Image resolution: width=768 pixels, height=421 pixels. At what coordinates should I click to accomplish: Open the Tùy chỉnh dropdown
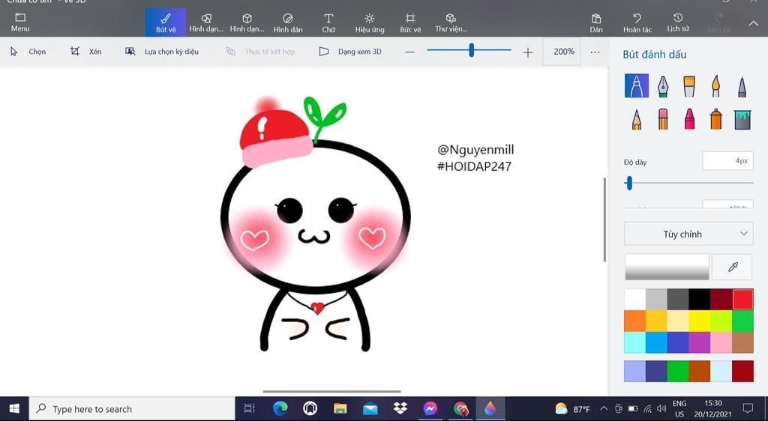pos(688,234)
